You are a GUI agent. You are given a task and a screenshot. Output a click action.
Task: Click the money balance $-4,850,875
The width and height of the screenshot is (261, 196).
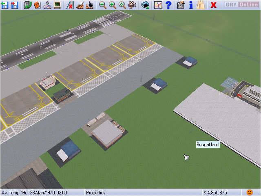(x=215, y=193)
